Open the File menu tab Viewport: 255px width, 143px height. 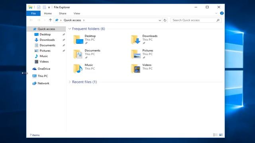point(33,14)
